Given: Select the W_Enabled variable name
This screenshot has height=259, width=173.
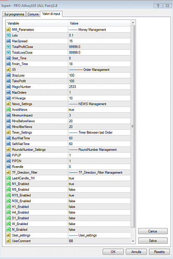Looking at the screenshot, I should pos(20,224).
